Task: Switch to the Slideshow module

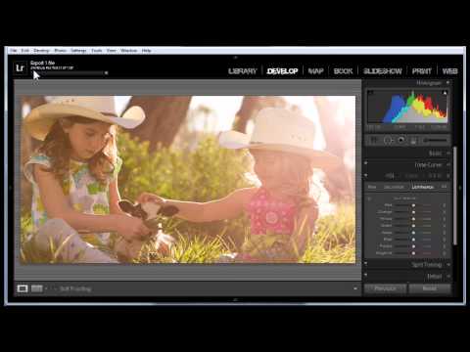Action: click(x=383, y=71)
